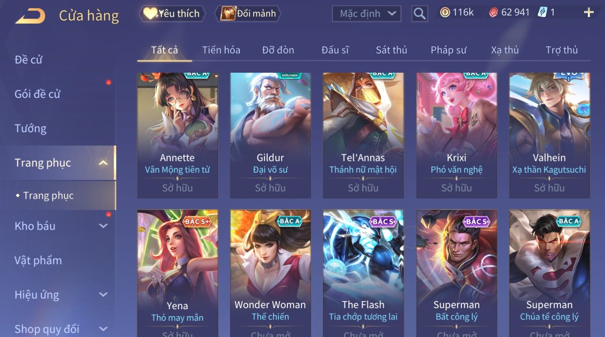Click the gold coin currency icon

point(445,13)
